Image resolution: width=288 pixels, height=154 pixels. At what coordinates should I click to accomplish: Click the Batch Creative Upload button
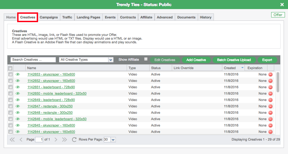(x=234, y=60)
